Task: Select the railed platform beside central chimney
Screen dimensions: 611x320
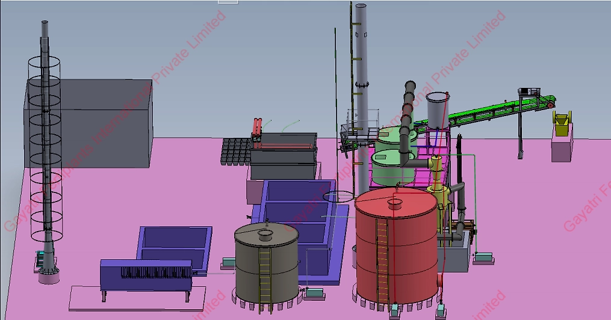Action: pos(359,126)
